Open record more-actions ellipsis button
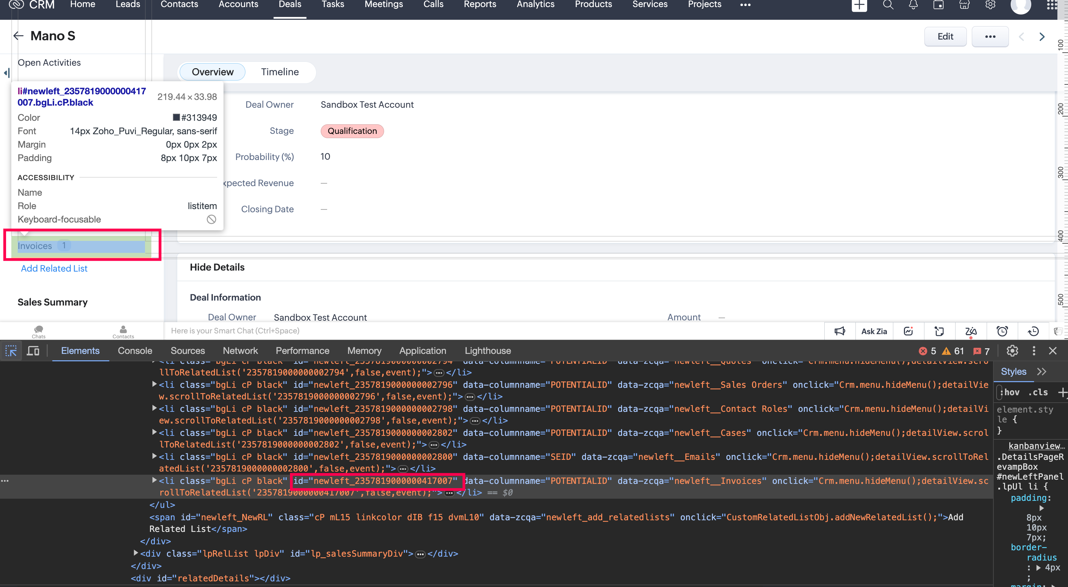The image size is (1068, 587). pos(990,37)
